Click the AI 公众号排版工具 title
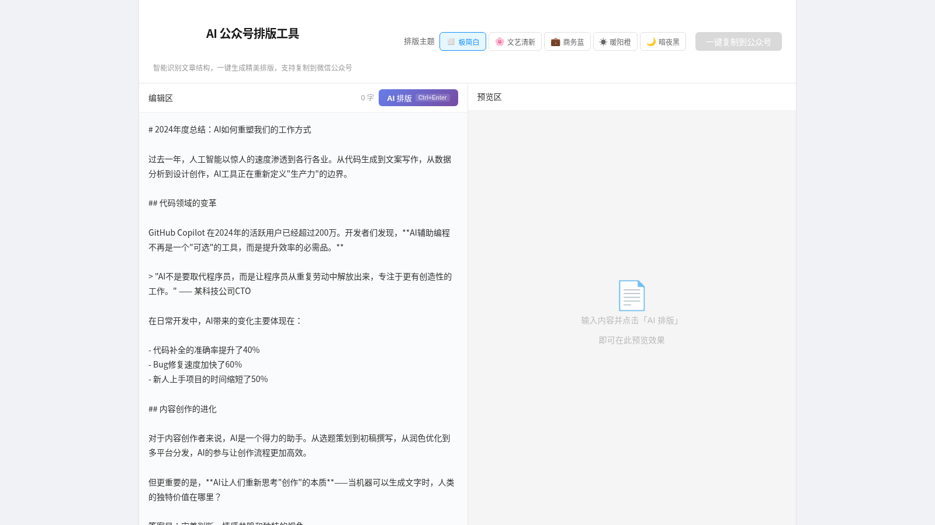Screen dimensions: 935x525 click(252, 34)
